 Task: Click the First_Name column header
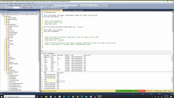[x=46, y=55]
